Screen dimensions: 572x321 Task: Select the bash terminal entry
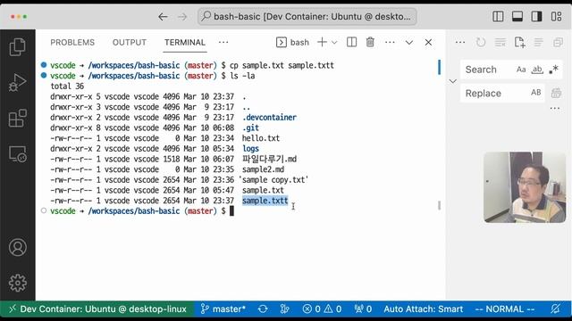pos(292,43)
